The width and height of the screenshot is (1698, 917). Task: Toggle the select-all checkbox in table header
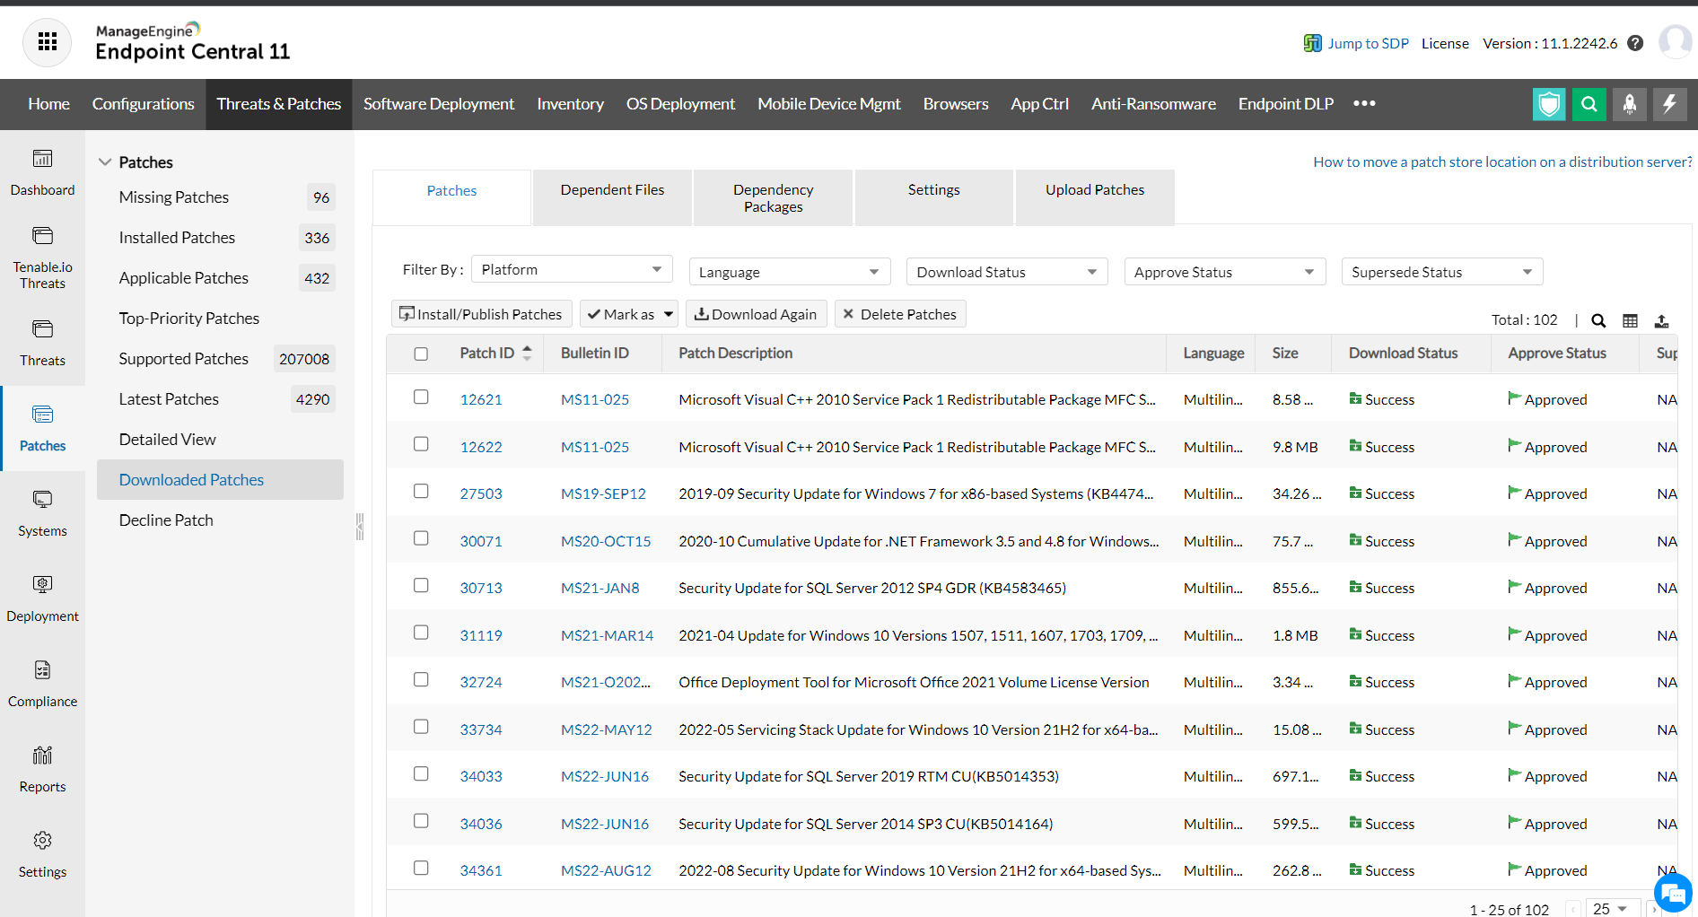click(x=421, y=354)
